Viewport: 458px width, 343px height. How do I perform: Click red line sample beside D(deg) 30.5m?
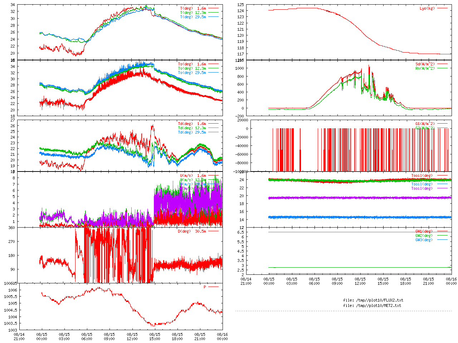pos(213,231)
